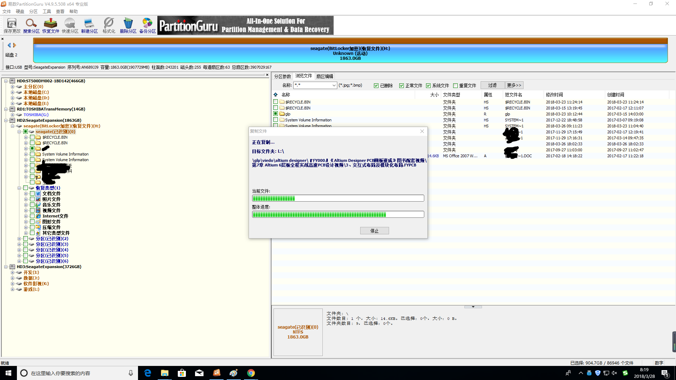The height and width of the screenshot is (380, 676).
Task: Click the Quick Partition (快速分区) toolbar icon
Action: click(70, 25)
